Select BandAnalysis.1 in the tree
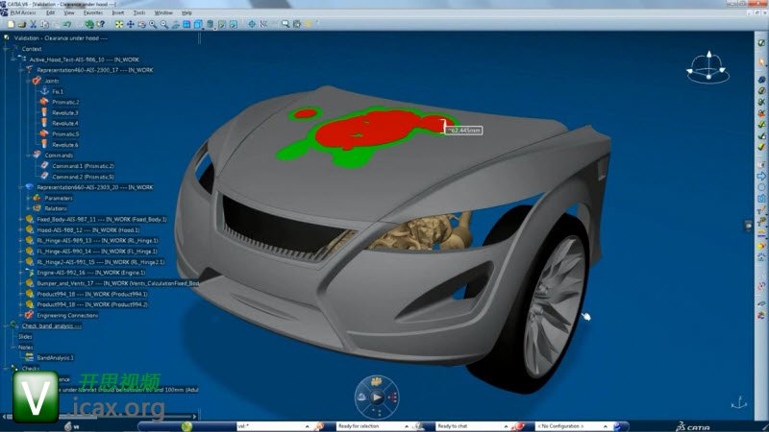Image resolution: width=769 pixels, height=432 pixels. [x=55, y=357]
